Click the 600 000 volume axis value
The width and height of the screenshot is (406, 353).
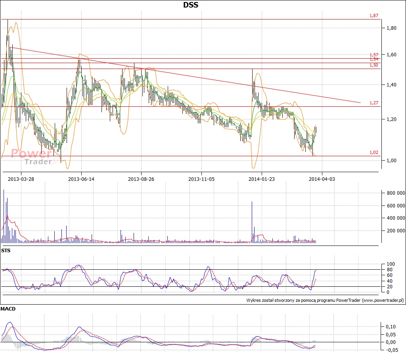pos(396,205)
